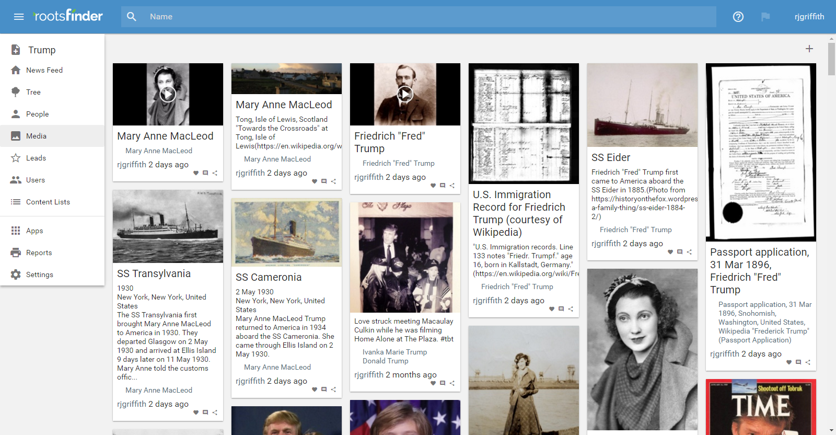Screen dimensions: 836x435
Task: Open the Tree view in sidebar
Action: click(33, 92)
